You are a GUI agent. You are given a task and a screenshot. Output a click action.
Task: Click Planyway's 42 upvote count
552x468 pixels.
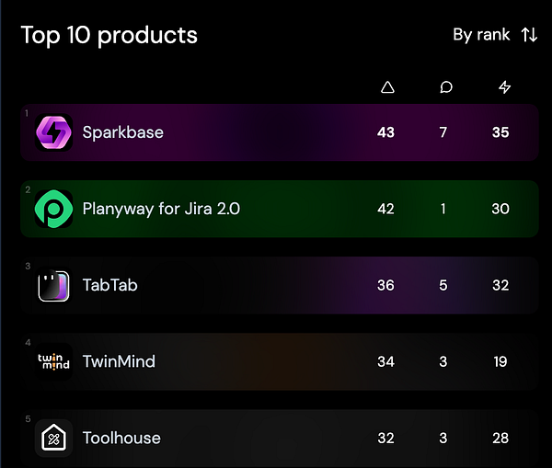tap(385, 209)
